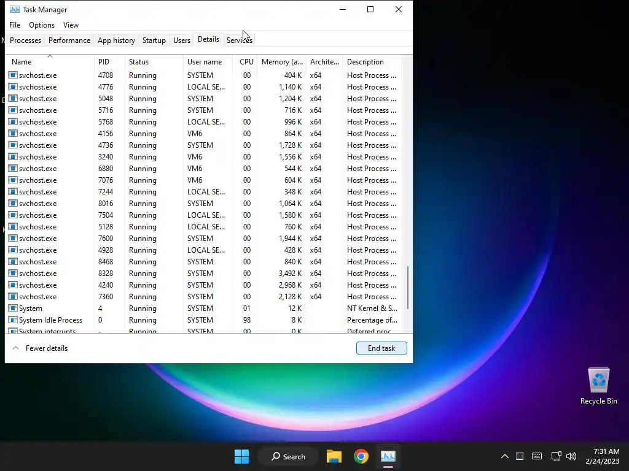
Task: Select the svchost.exe row with PID 6880
Action: pos(204,168)
